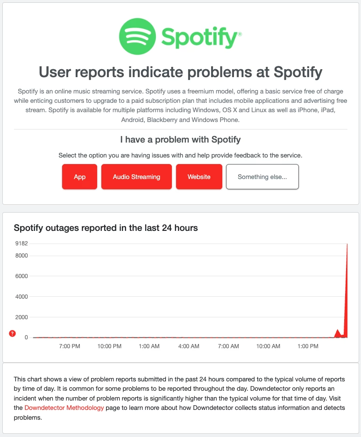Click "User reports indicate problems at Spotify" heading
Viewport: 361px width, 437px height.
pos(180,72)
